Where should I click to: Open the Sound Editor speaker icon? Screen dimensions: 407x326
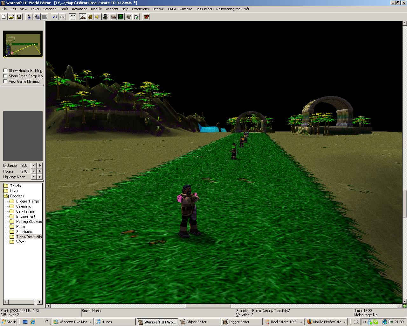(x=98, y=17)
